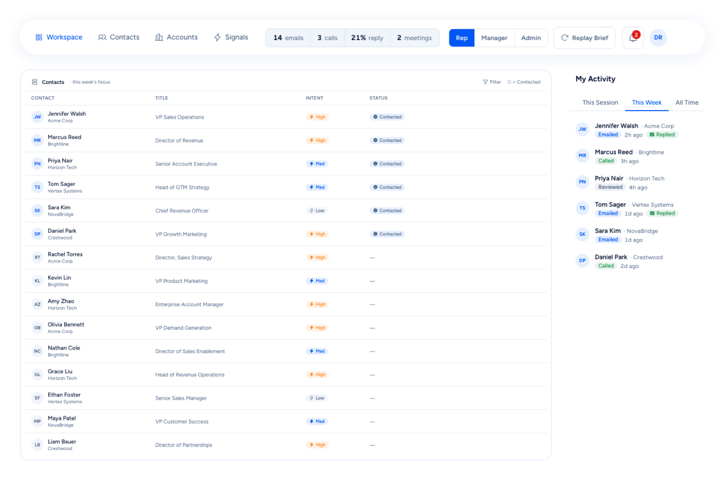Click the 2 meetings stat
This screenshot has height=481, width=725.
click(x=414, y=38)
